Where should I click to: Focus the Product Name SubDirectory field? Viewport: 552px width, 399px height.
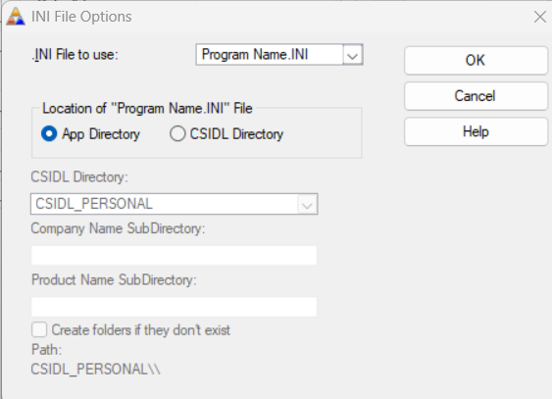(x=174, y=307)
